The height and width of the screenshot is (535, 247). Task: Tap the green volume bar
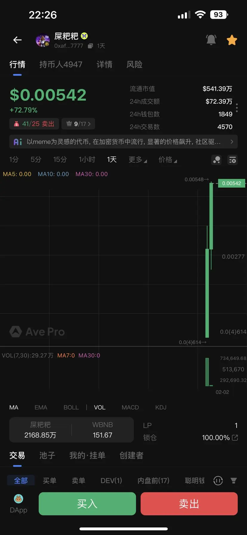(207, 372)
